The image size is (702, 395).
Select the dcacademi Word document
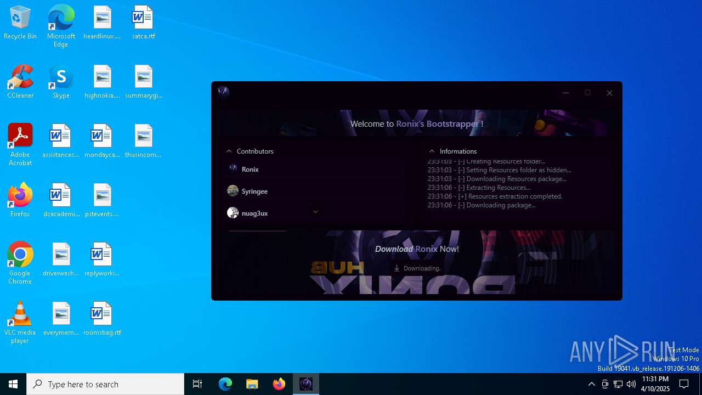click(61, 201)
